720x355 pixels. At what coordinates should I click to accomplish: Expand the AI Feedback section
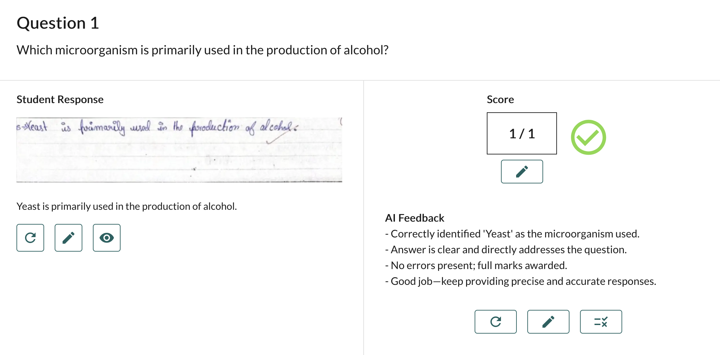coord(414,218)
